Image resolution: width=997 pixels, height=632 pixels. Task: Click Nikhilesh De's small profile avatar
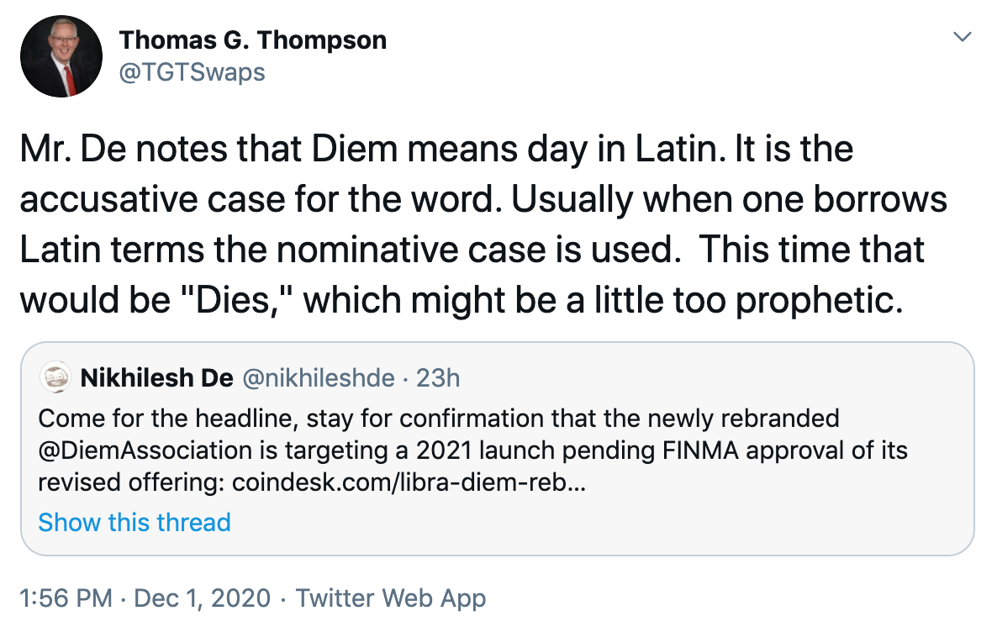55,378
